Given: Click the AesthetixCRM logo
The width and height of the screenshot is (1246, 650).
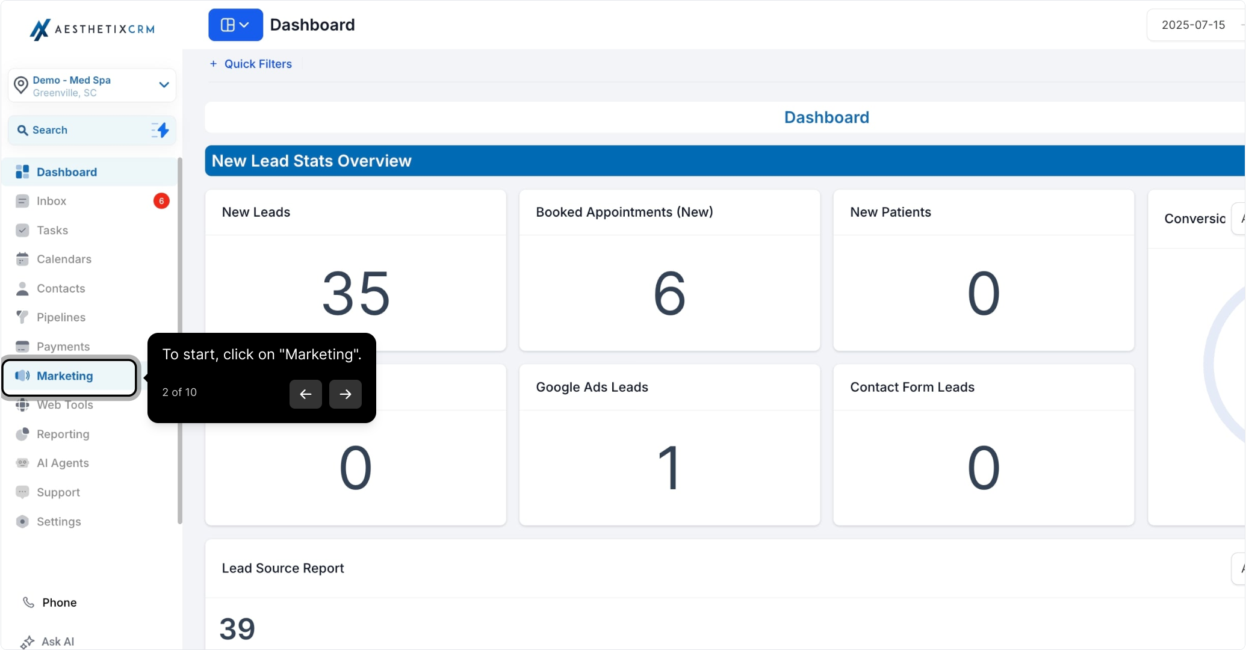Looking at the screenshot, I should [x=92, y=29].
